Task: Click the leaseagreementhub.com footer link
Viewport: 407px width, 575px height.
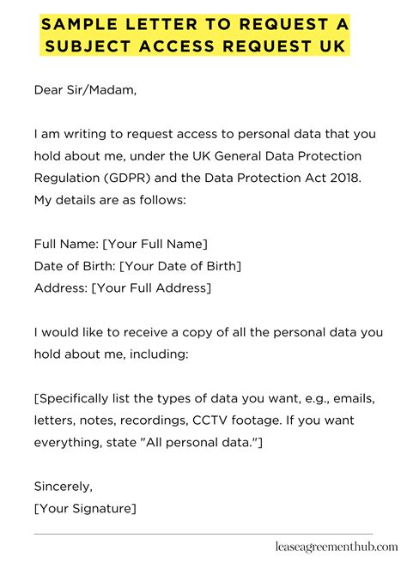Action: coord(337,547)
